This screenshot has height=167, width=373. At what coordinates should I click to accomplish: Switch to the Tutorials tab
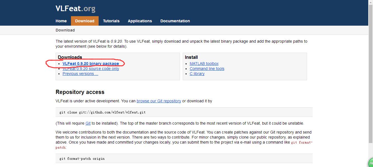tap(111, 21)
